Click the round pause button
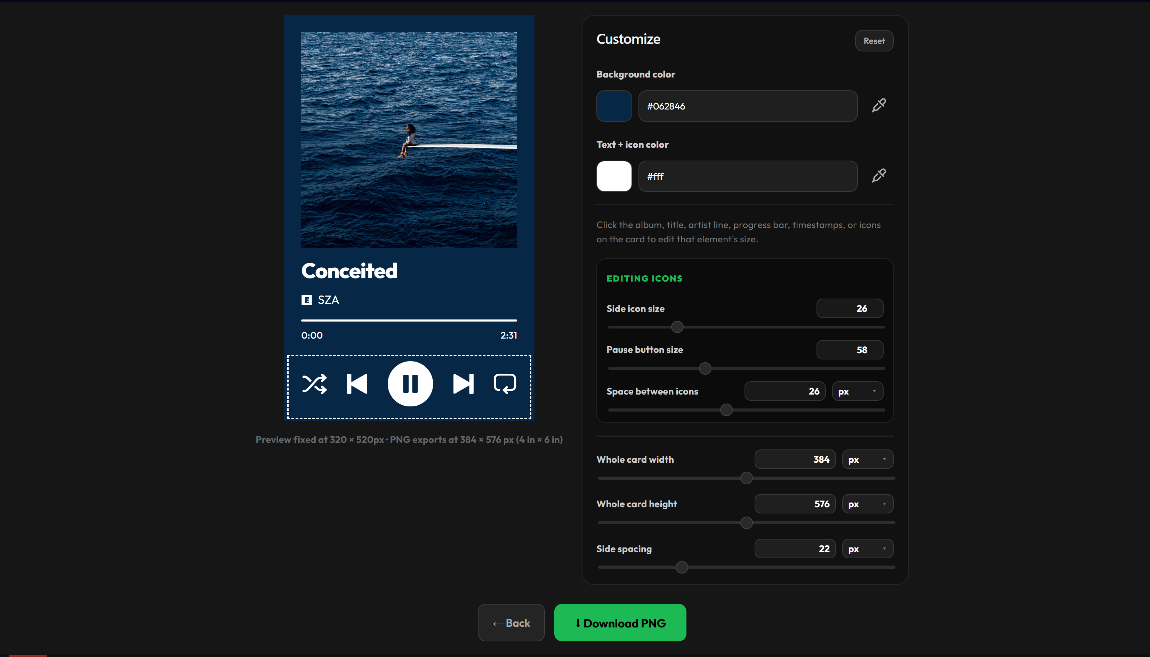The width and height of the screenshot is (1150, 657). point(410,384)
